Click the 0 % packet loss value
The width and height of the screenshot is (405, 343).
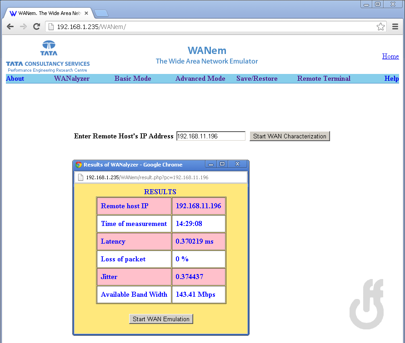(182, 259)
